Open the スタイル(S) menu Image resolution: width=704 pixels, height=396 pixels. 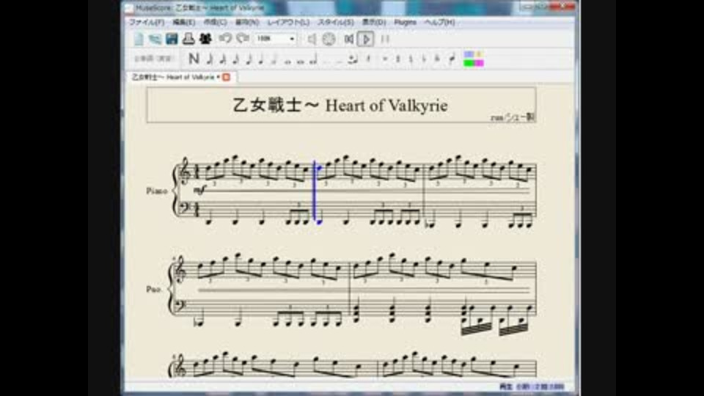click(336, 22)
